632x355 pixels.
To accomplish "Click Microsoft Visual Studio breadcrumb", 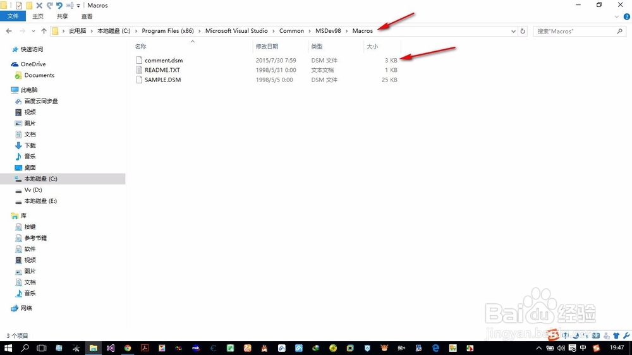I will pyautogui.click(x=236, y=31).
